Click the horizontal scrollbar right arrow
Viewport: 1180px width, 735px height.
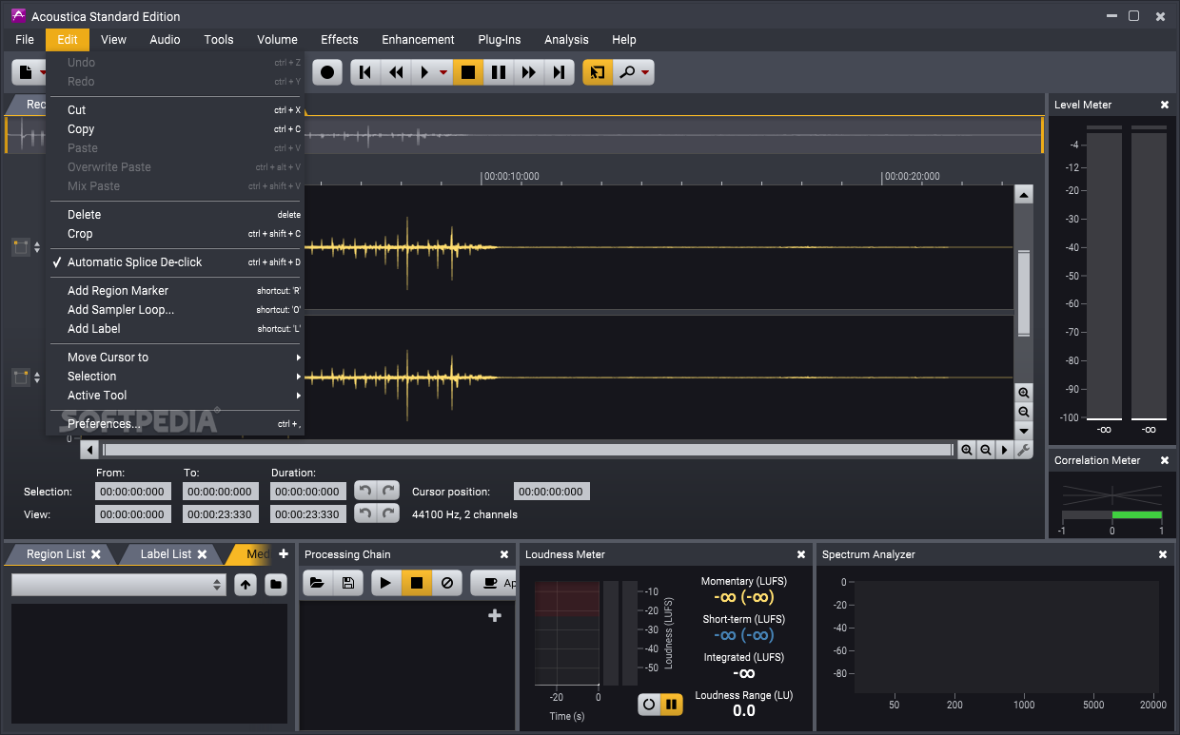(1005, 451)
